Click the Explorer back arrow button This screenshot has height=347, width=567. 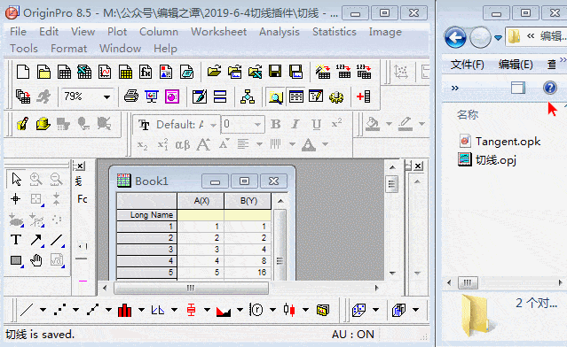click(455, 37)
